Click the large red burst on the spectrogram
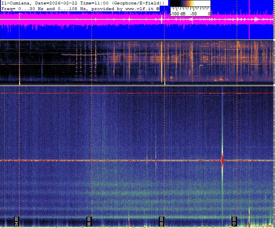Image resolution: width=275 pixels, height=228 pixels. click(222, 160)
